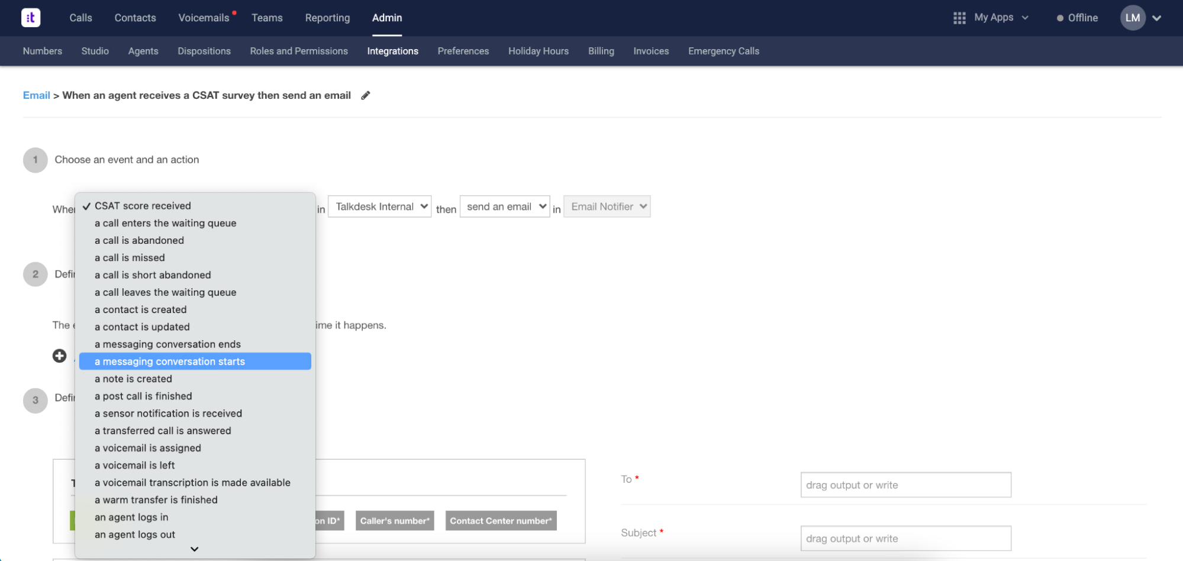This screenshot has height=561, width=1183.
Task: Select 'a transferred call is answered'
Action: coord(195,431)
